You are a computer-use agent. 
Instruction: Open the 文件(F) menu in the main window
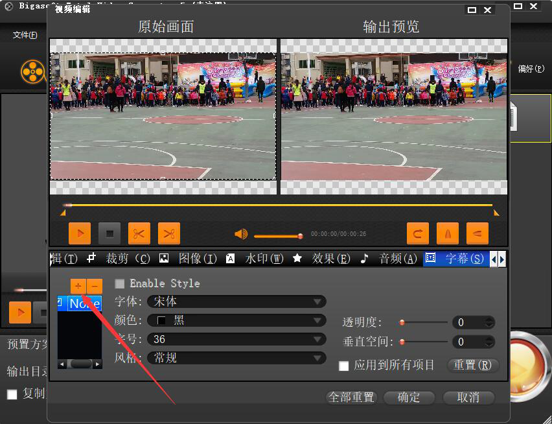[25, 35]
